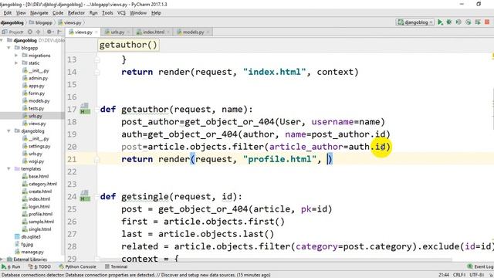Image resolution: width=494 pixels, height=278 pixels.
Task: Collapse the inner djangoblog package folder
Action: 9,131
